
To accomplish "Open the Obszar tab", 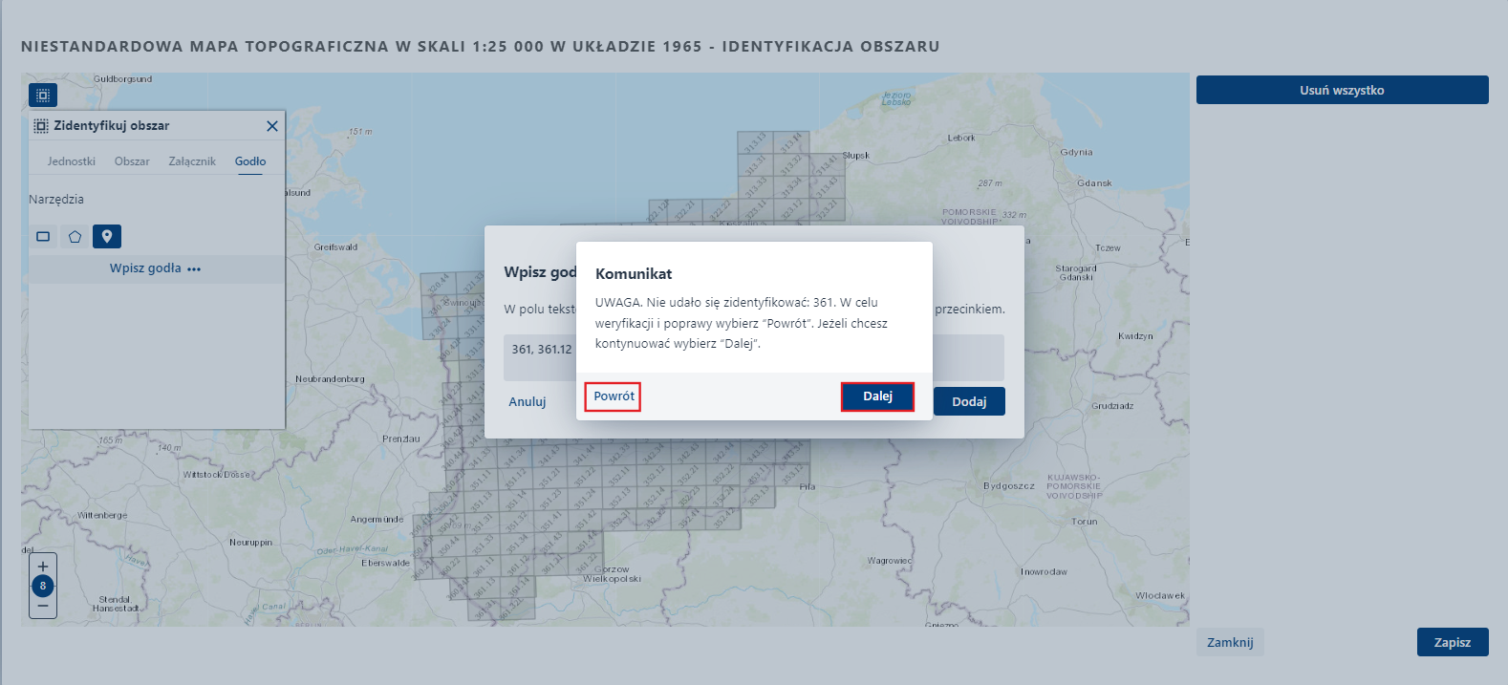I will pos(132,161).
